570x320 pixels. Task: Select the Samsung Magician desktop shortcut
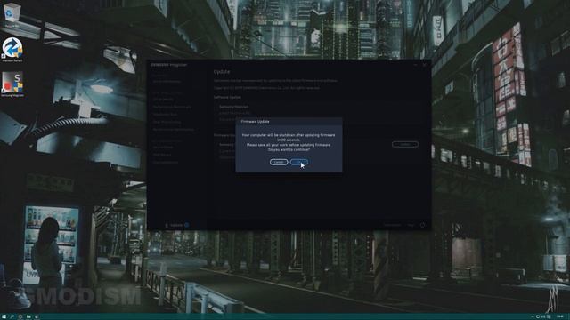point(12,84)
